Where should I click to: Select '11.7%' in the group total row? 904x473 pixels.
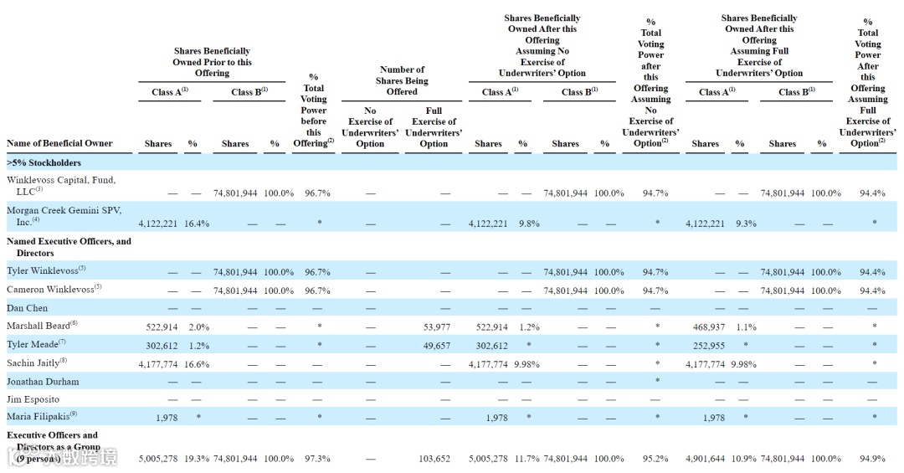pos(527,459)
